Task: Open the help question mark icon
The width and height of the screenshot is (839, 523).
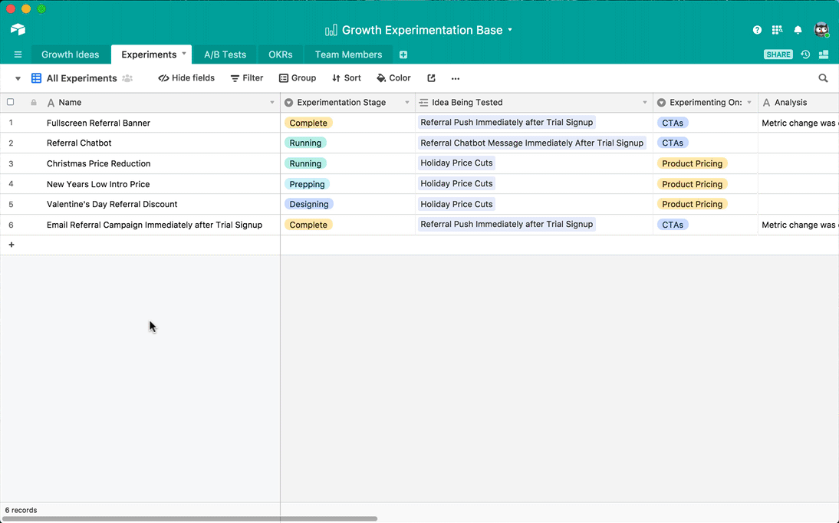Action: [x=757, y=30]
